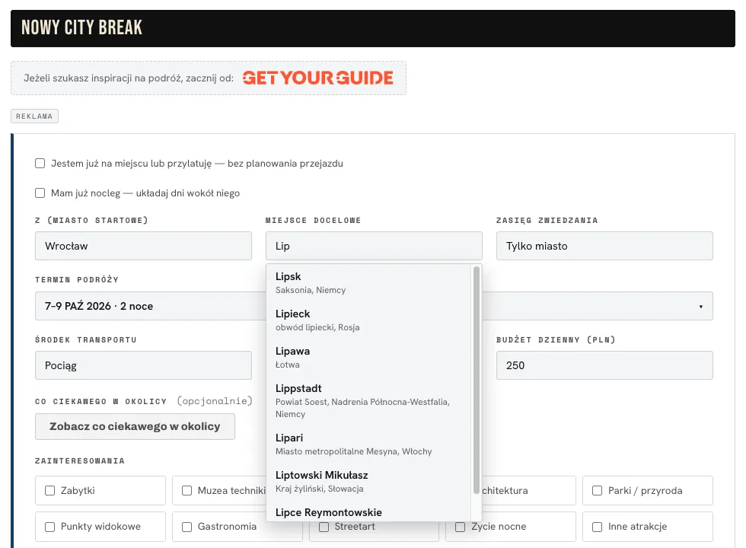
Task: Click the 'TERMIN PODRÓŻY' label
Action: pos(77,280)
